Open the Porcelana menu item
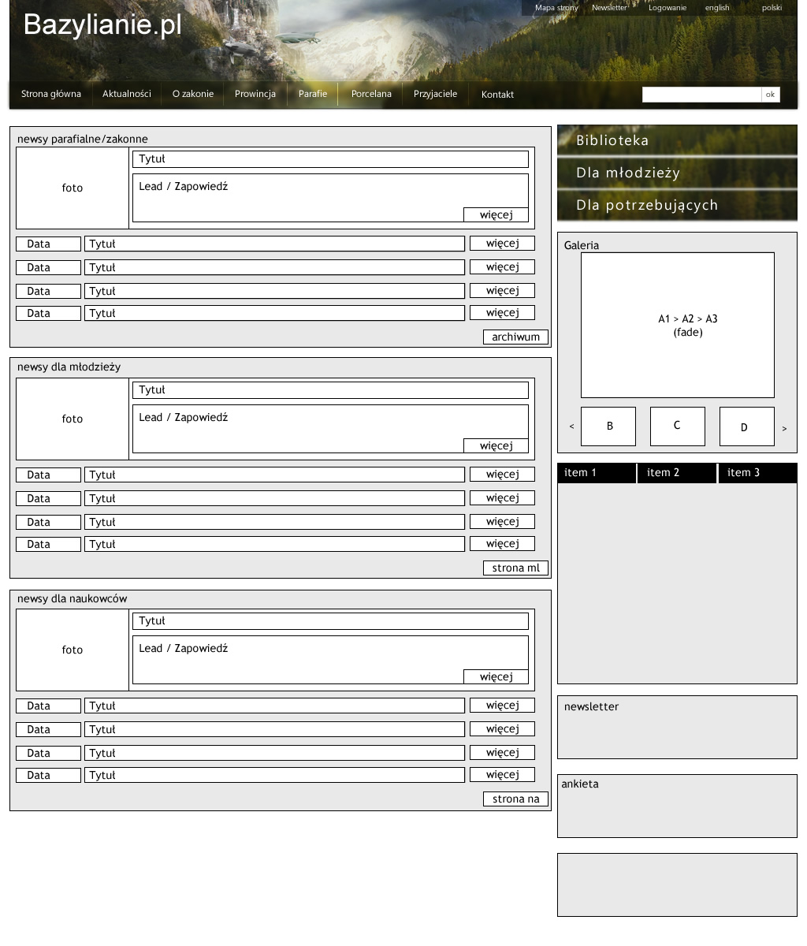Image resolution: width=807 pixels, height=946 pixels. pyautogui.click(x=371, y=94)
